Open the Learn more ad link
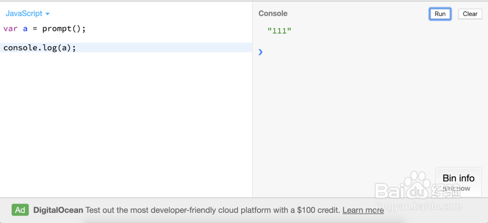This screenshot has width=488, height=223. (x=363, y=210)
